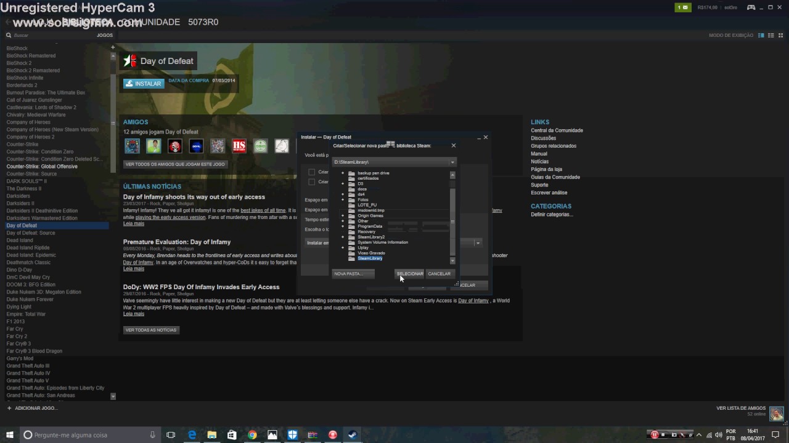This screenshot has width=789, height=443.
Task: Click the add-category plus icon above games list
Action: [113, 47]
